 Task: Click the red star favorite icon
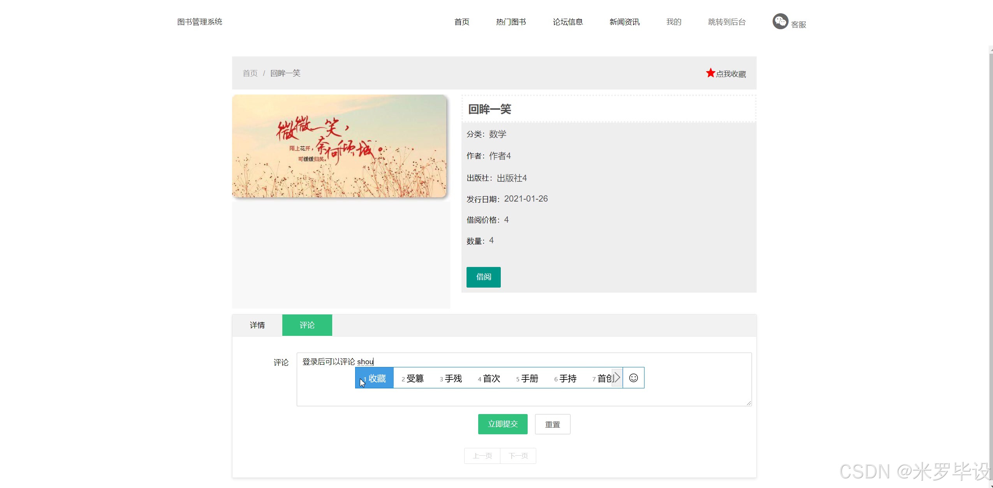(x=710, y=73)
